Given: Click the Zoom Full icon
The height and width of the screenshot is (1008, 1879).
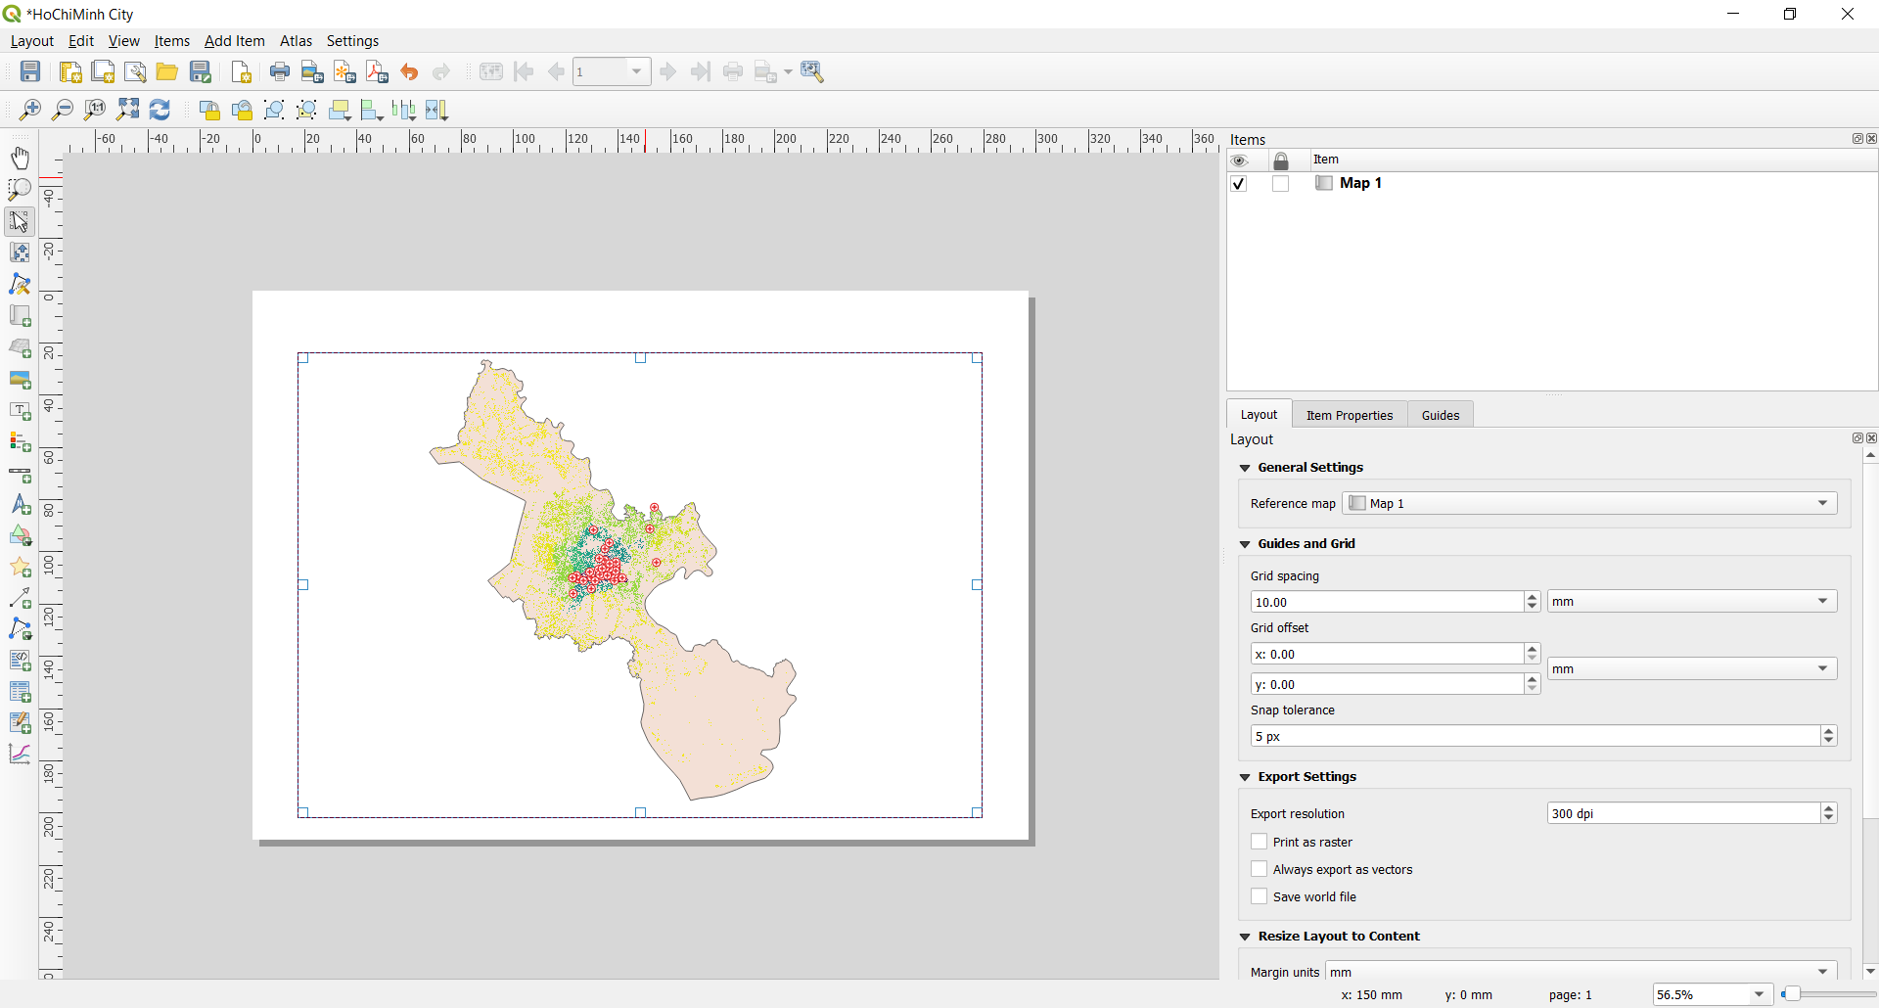Looking at the screenshot, I should pos(127,110).
